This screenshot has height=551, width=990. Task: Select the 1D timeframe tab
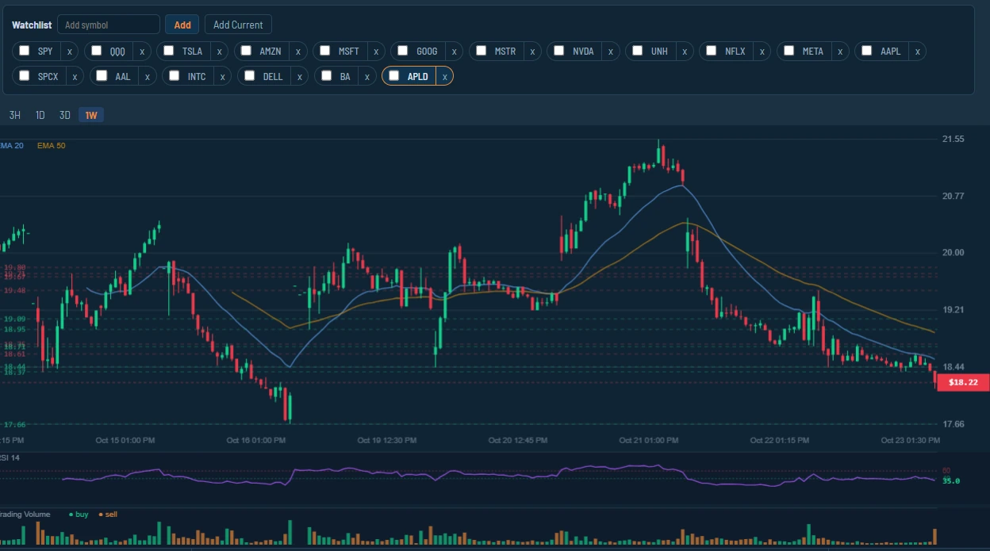point(40,115)
